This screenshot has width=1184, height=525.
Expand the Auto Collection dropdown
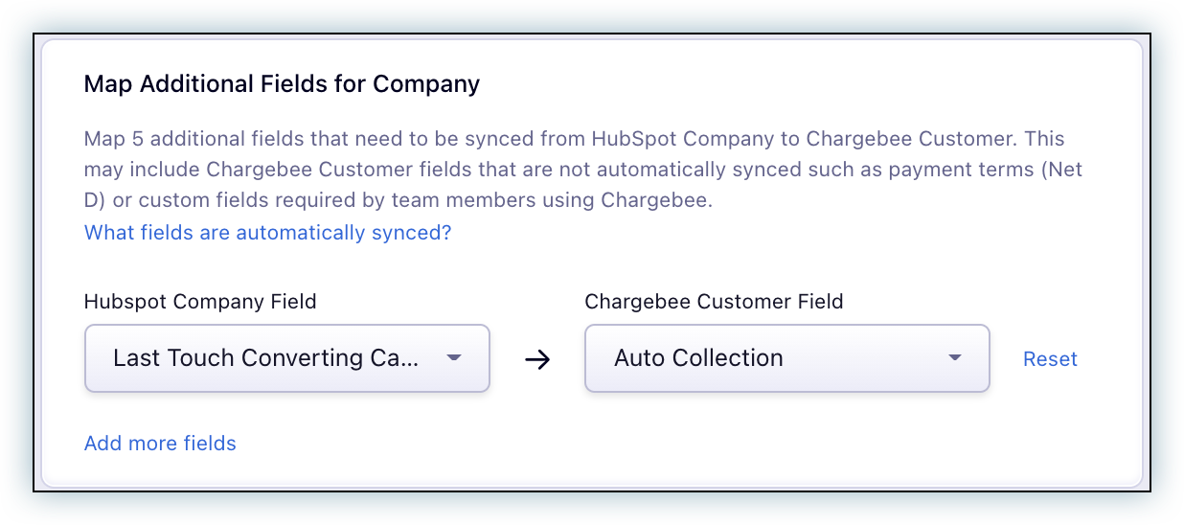[x=786, y=358]
